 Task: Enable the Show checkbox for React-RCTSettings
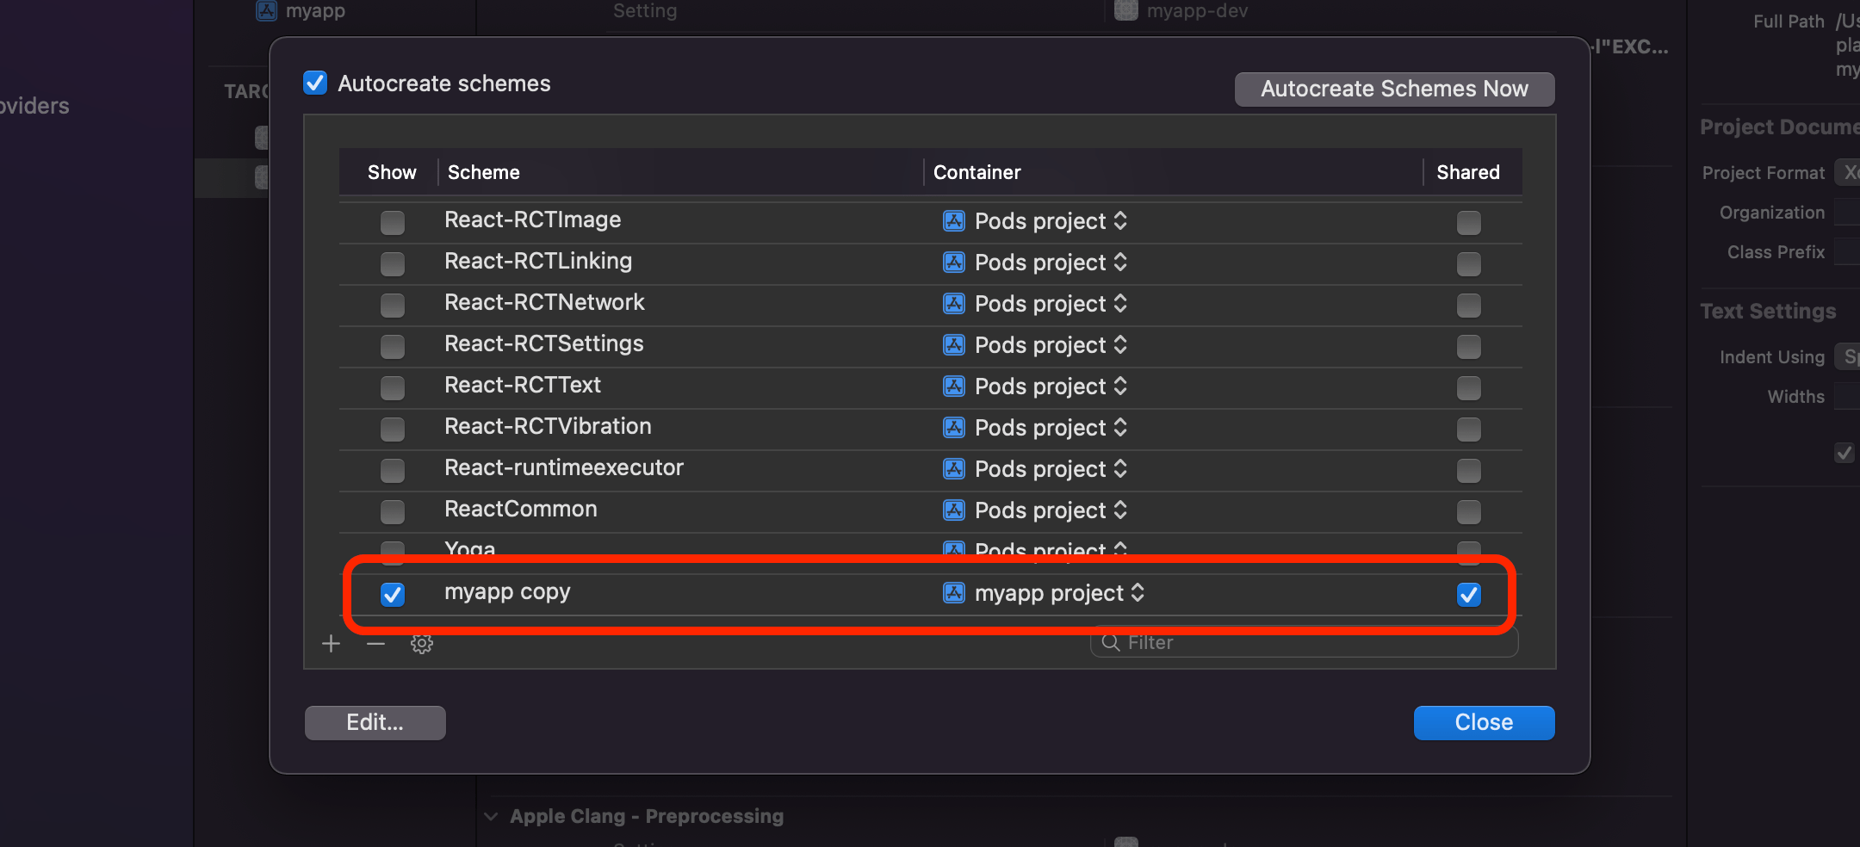point(392,346)
